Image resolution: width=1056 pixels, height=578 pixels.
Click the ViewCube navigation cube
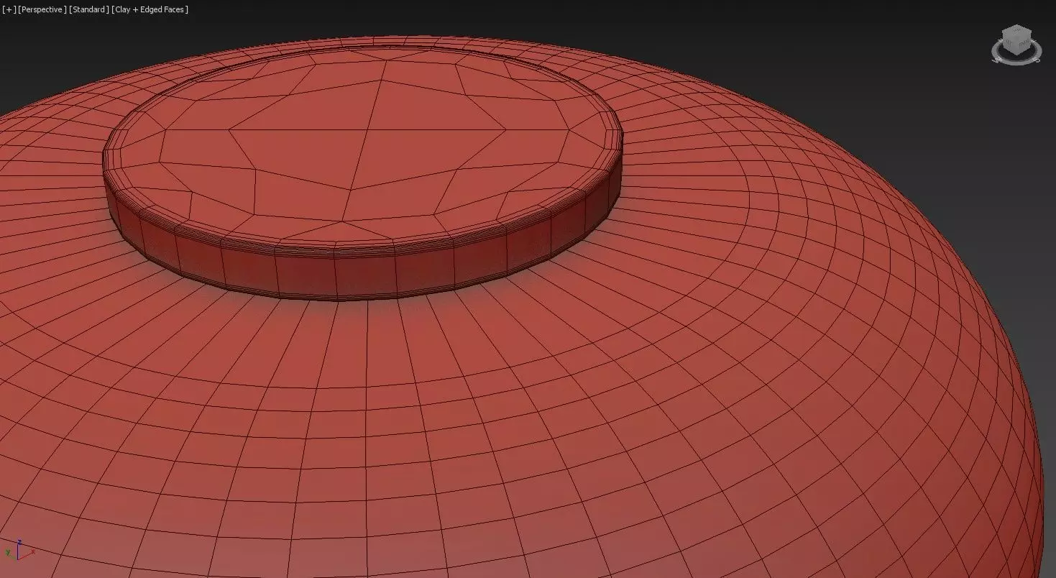point(1016,40)
